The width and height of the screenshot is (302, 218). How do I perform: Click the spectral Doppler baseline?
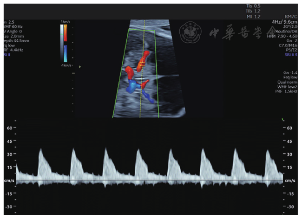(x=149, y=180)
